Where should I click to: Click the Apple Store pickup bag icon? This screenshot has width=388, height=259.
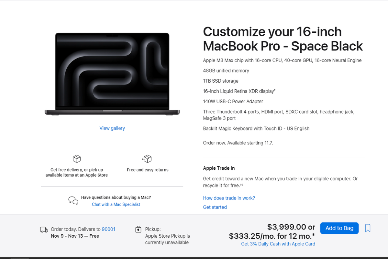point(138,229)
